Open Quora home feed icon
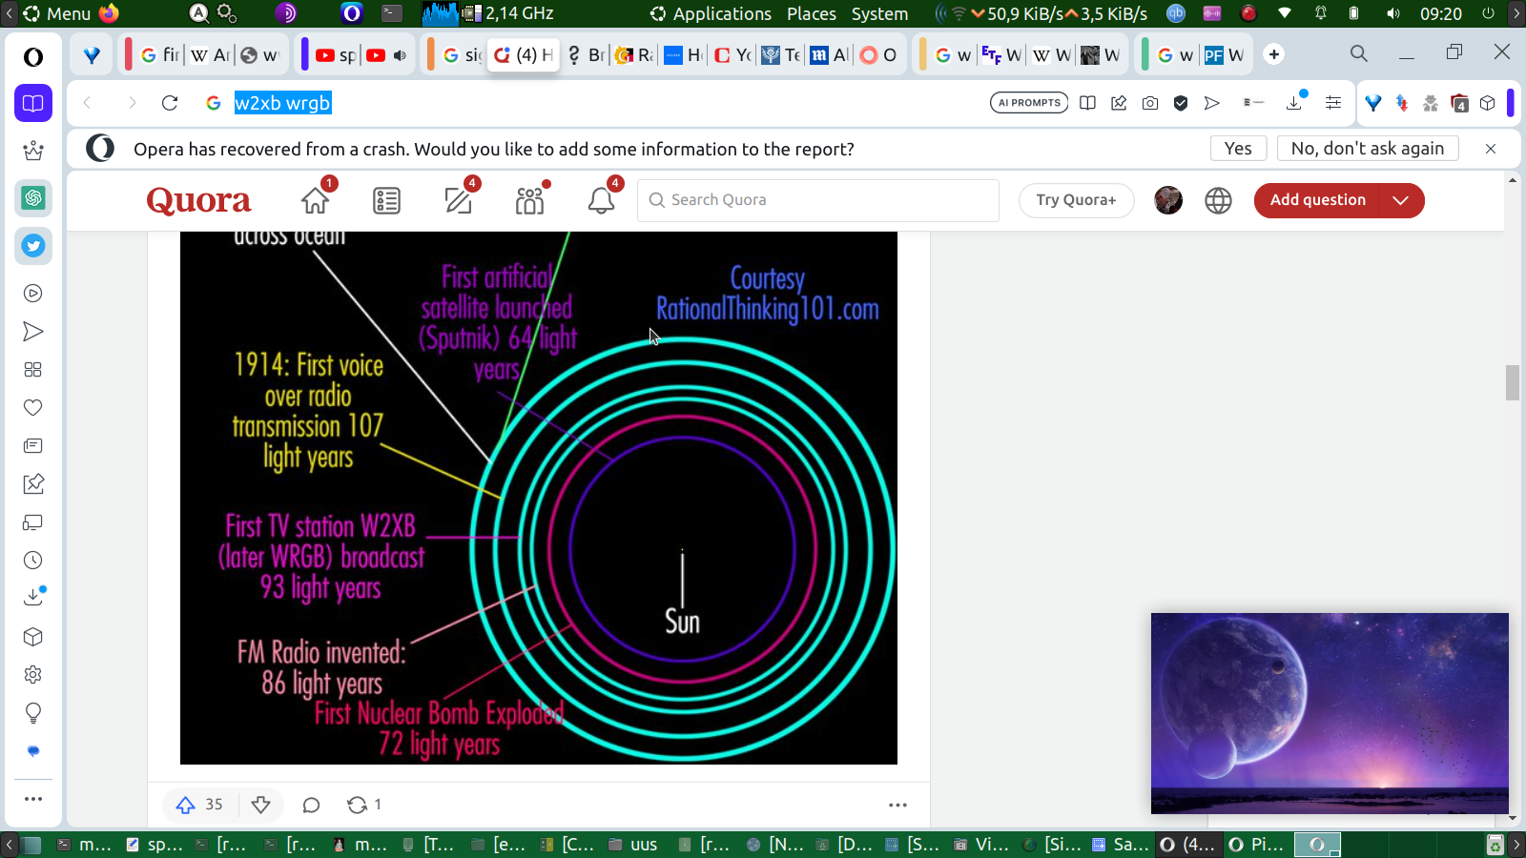Image resolution: width=1526 pixels, height=858 pixels. 315,201
